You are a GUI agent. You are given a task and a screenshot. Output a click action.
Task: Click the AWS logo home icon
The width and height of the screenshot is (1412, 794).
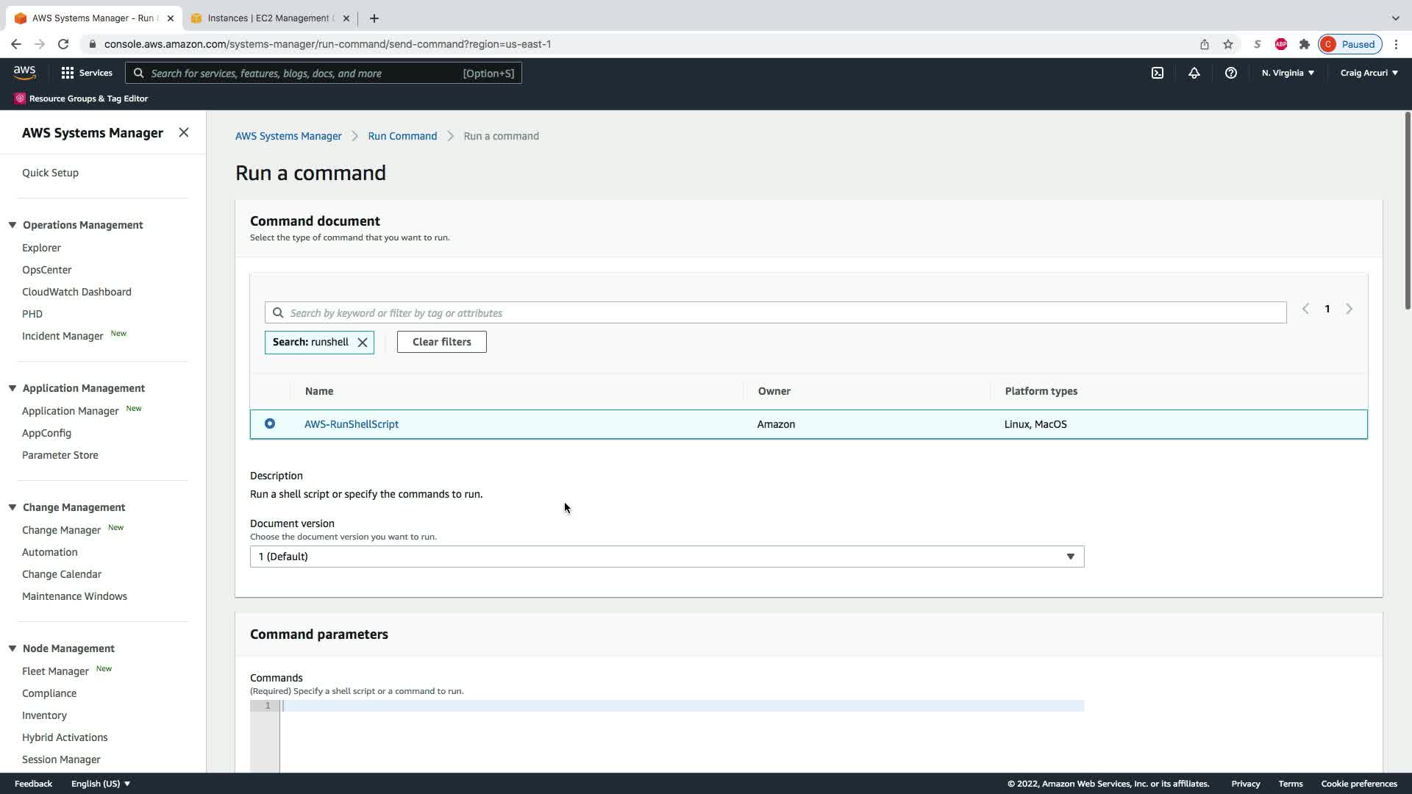point(24,73)
